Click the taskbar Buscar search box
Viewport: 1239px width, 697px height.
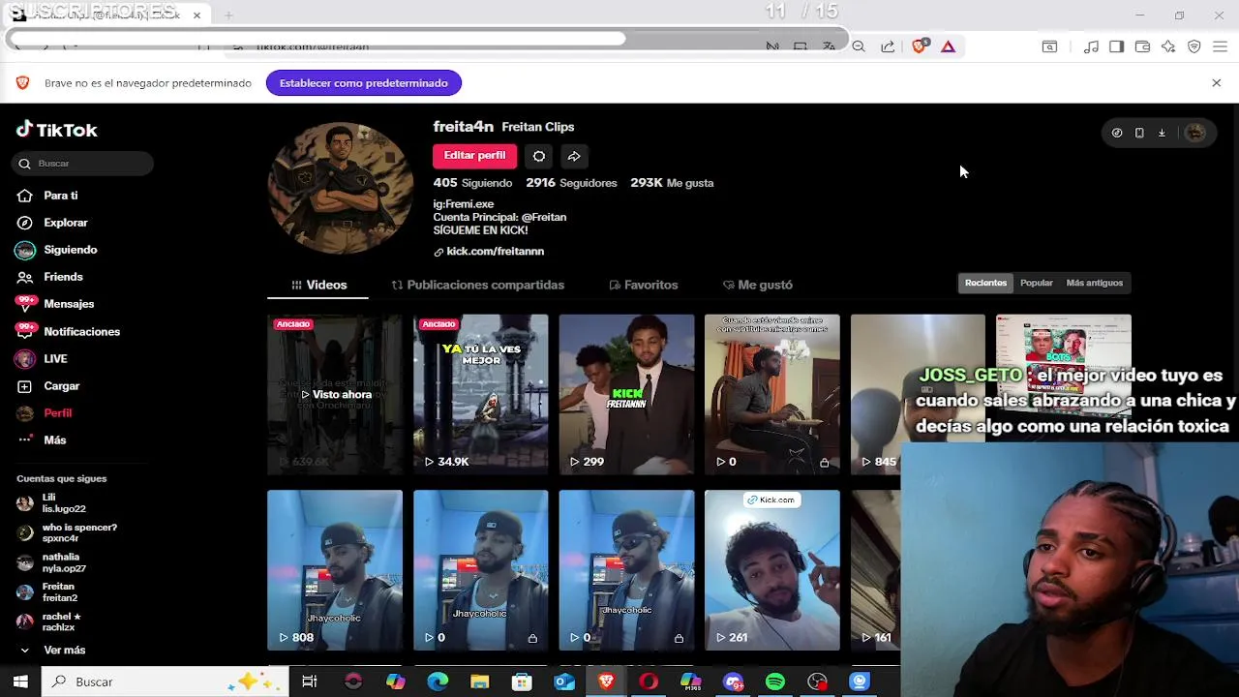pos(163,682)
